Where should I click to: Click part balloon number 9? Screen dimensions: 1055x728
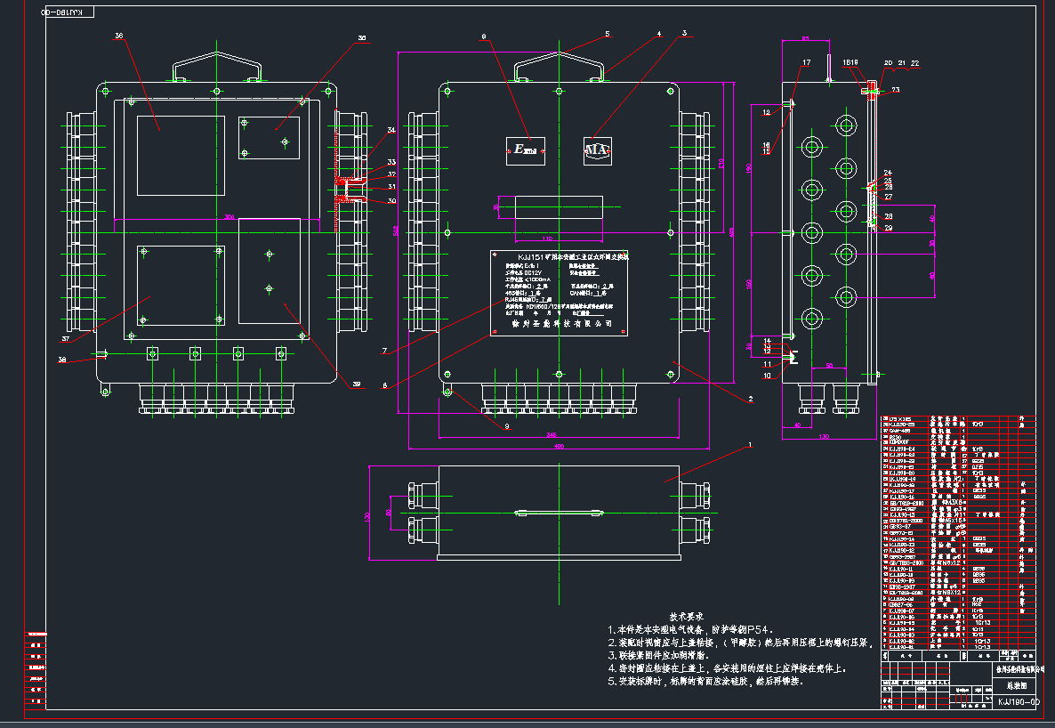pos(506,426)
